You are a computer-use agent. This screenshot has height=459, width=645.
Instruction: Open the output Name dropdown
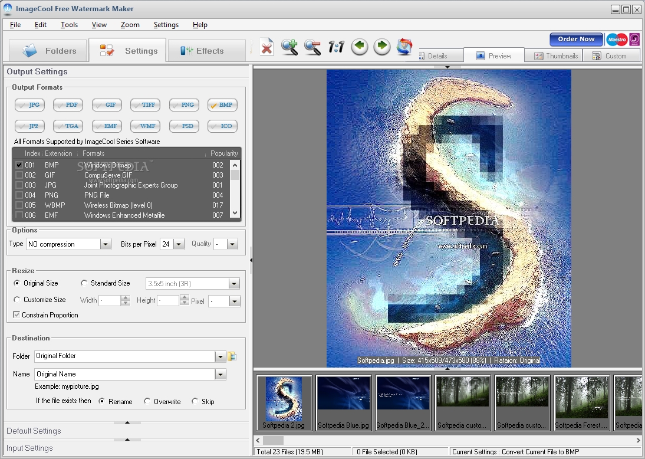coord(221,374)
